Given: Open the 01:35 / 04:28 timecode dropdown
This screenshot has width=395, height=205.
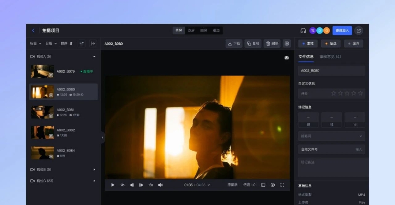Looking at the screenshot, I should click(x=197, y=185).
